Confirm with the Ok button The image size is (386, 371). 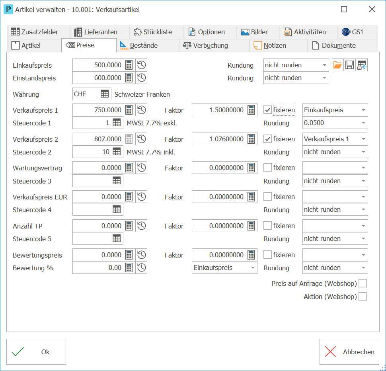(x=36, y=351)
